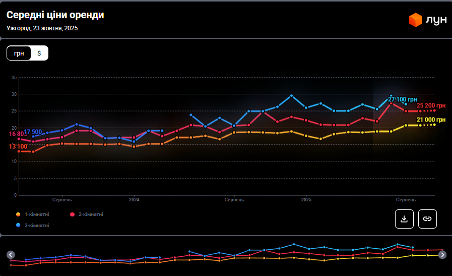Click the blue dot beside 3-кімнатні
This screenshot has width=452, height=276.
point(18,225)
